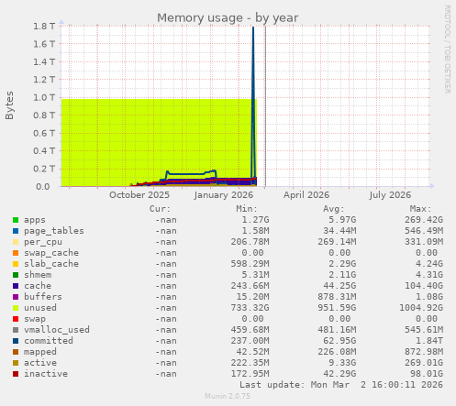Select the 'page_tables' legend label
The image size is (456, 406).
pos(54,231)
